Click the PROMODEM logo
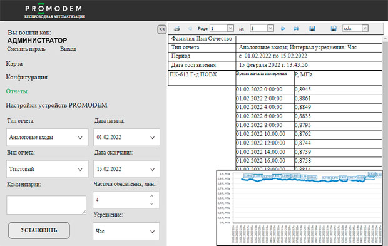 tap(54, 11)
